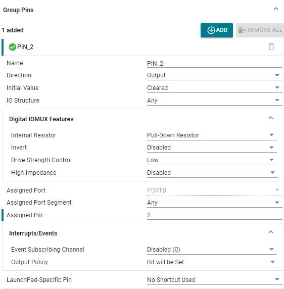The width and height of the screenshot is (284, 289).
Task: Open the Initial Value dropdown
Action: pyautogui.click(x=215, y=88)
